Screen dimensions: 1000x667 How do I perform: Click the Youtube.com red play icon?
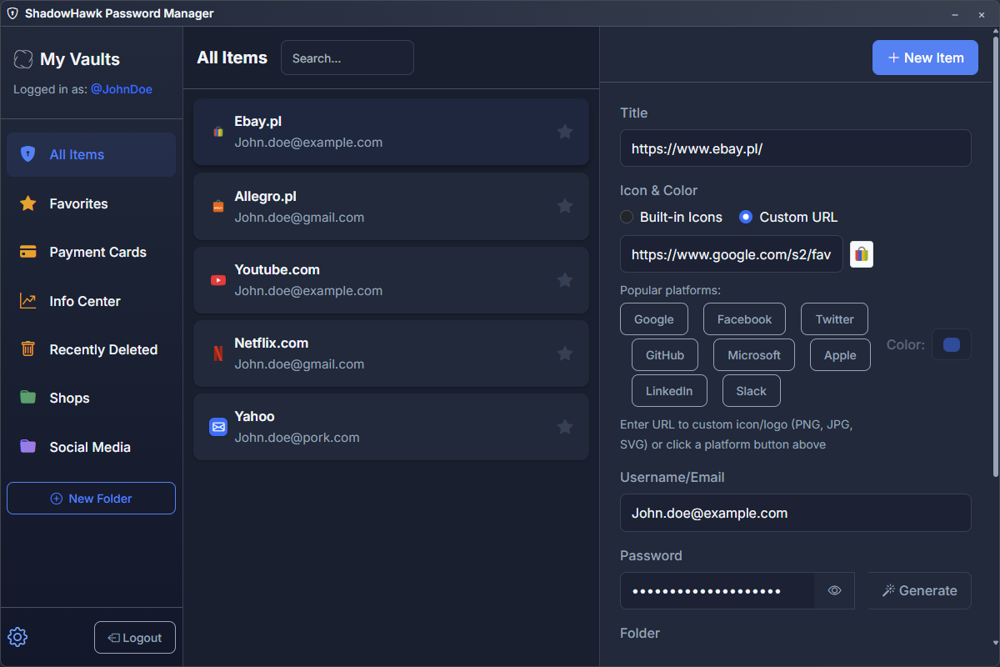pos(218,280)
